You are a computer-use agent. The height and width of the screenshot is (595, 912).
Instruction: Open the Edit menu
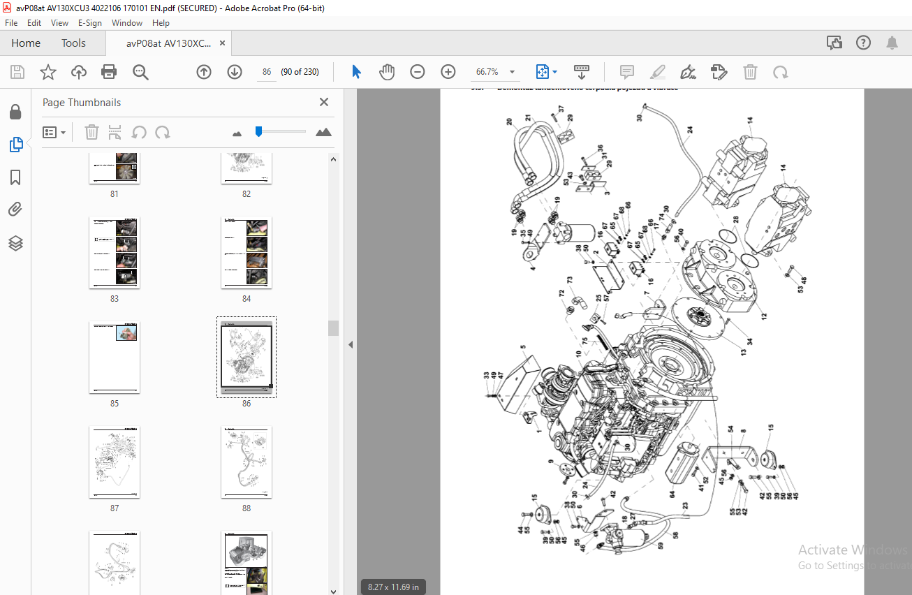pos(34,23)
